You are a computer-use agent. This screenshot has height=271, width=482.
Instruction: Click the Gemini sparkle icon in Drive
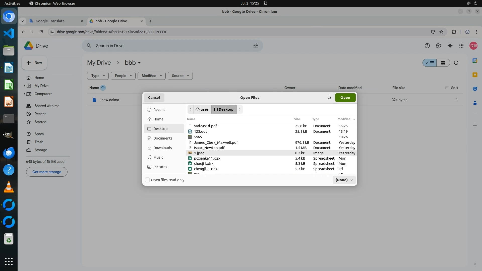(x=450, y=46)
